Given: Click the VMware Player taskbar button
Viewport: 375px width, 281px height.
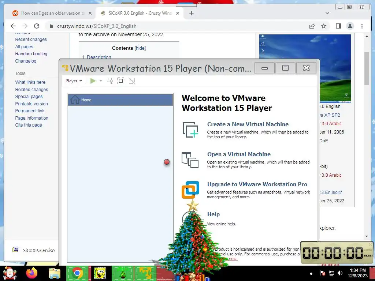Looking at the screenshot, I should tap(145, 273).
